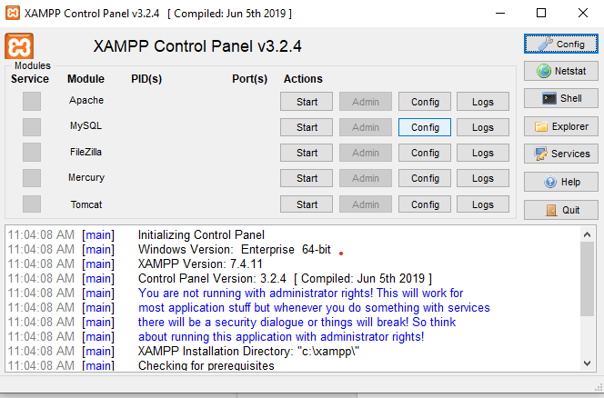Image resolution: width=604 pixels, height=398 pixels.
Task: Click the Apache module name
Action: 86,100
